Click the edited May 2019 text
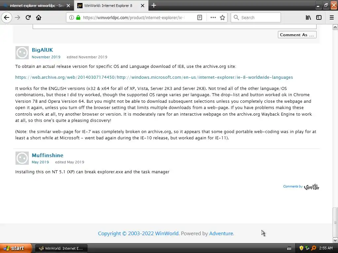 [70, 162]
